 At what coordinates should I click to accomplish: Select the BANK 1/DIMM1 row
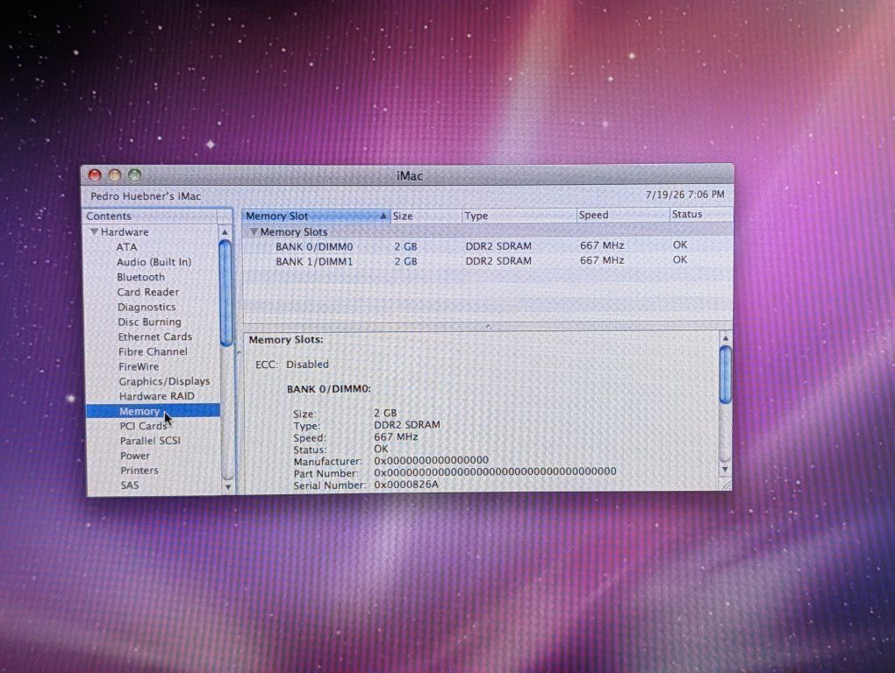tap(488, 261)
